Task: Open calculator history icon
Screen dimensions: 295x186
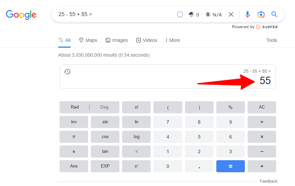Action: (67, 72)
